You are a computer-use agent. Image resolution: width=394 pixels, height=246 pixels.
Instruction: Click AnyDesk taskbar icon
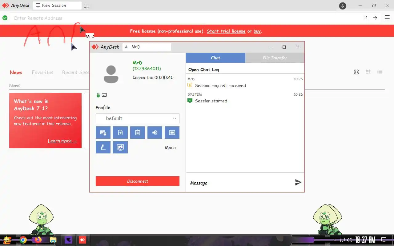pos(82,240)
